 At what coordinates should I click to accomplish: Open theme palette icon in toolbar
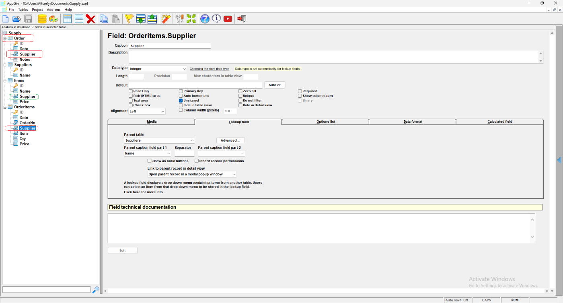(x=53, y=19)
